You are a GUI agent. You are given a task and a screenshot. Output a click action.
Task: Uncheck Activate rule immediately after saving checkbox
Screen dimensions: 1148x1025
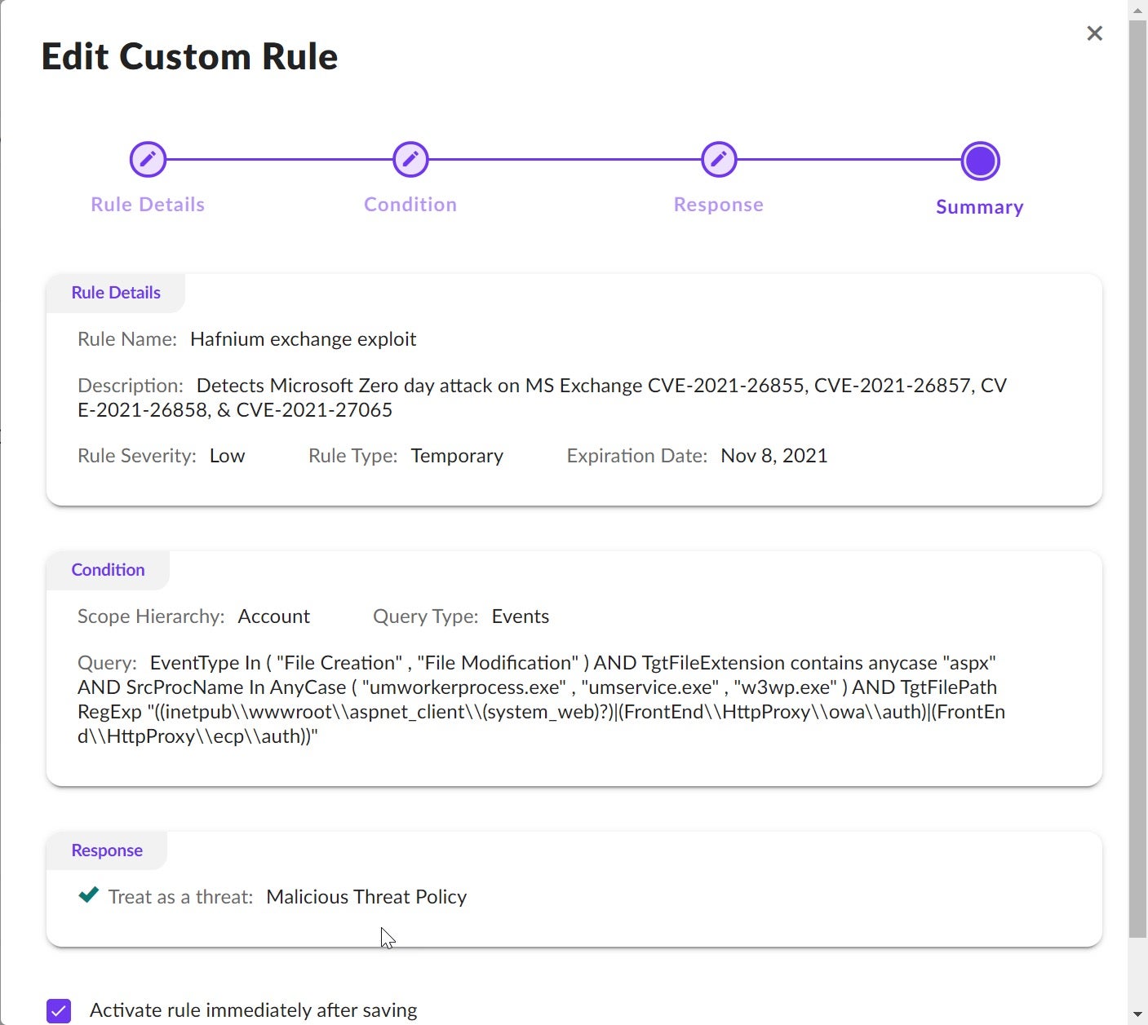(x=59, y=1010)
